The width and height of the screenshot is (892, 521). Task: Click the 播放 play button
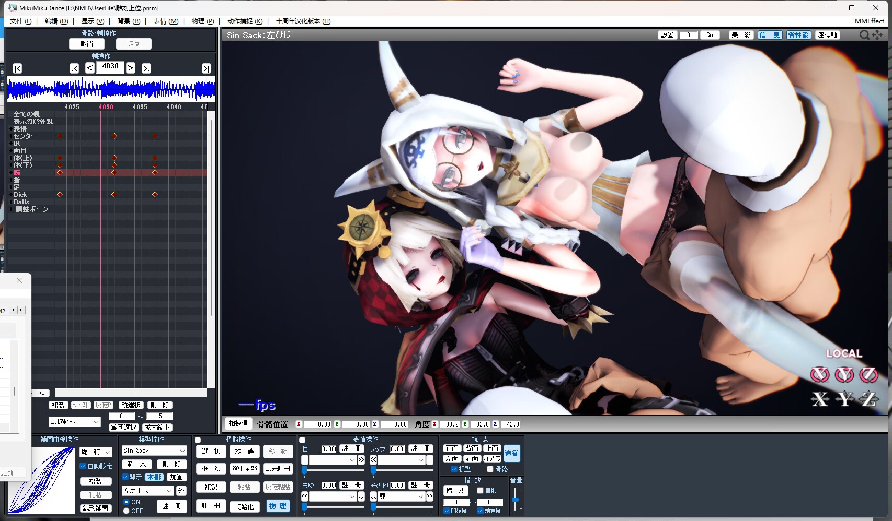[455, 491]
